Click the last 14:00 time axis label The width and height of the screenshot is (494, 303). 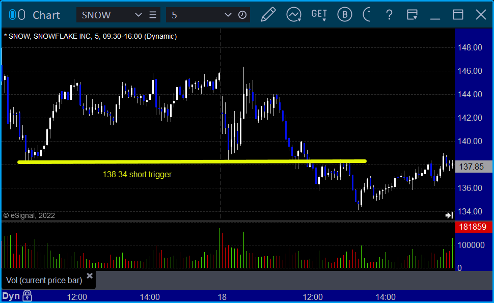[x=386, y=297]
